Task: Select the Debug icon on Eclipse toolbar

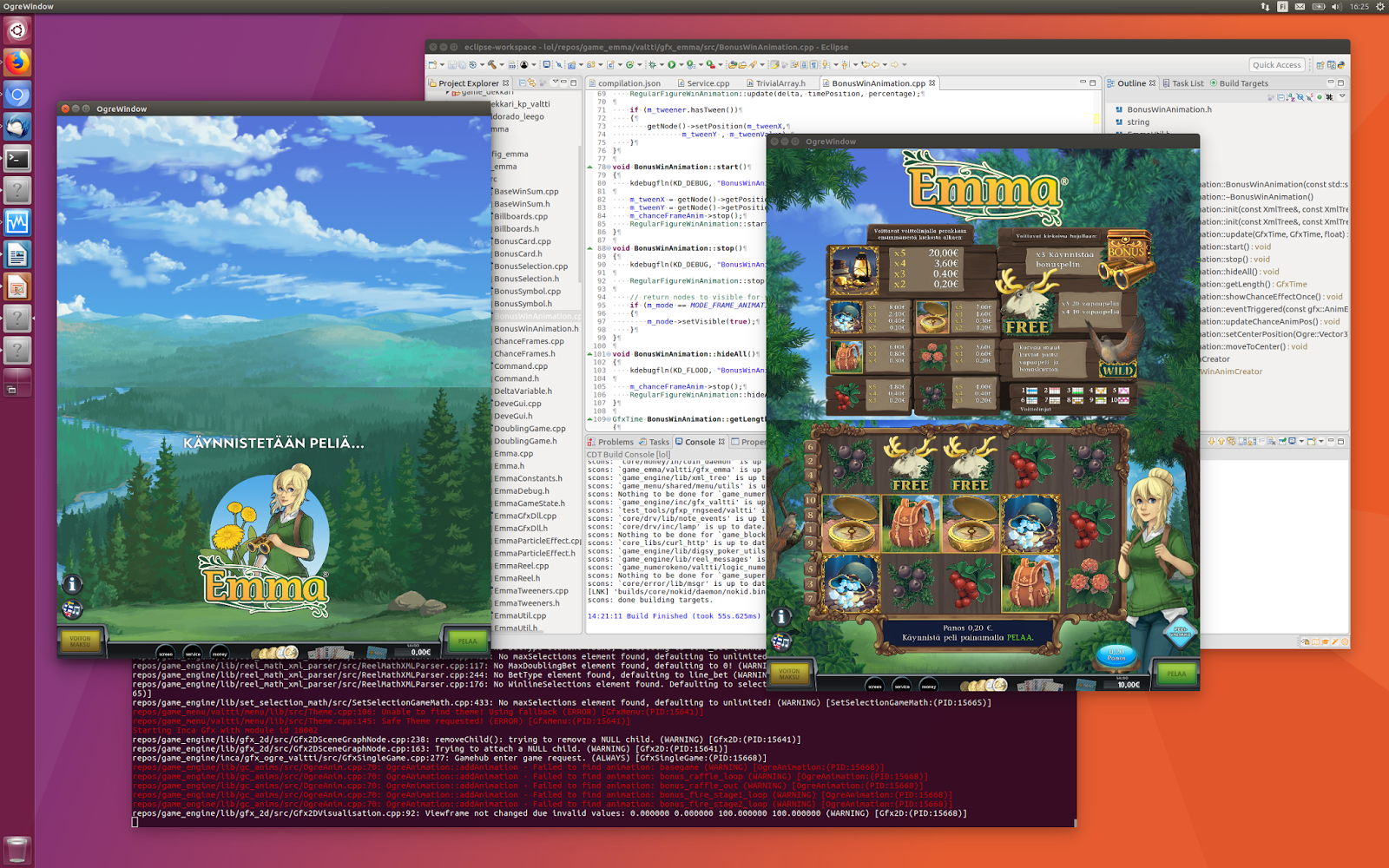Action: [652, 63]
